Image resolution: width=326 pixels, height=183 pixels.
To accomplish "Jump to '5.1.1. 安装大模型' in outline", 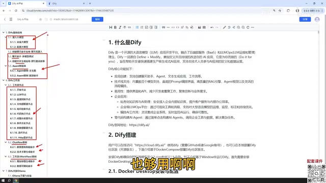I will click(19, 42).
